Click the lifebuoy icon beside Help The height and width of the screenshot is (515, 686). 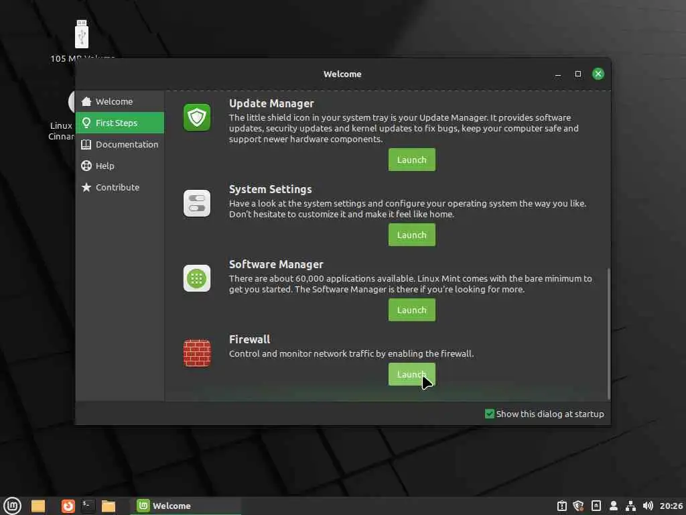[x=86, y=166]
